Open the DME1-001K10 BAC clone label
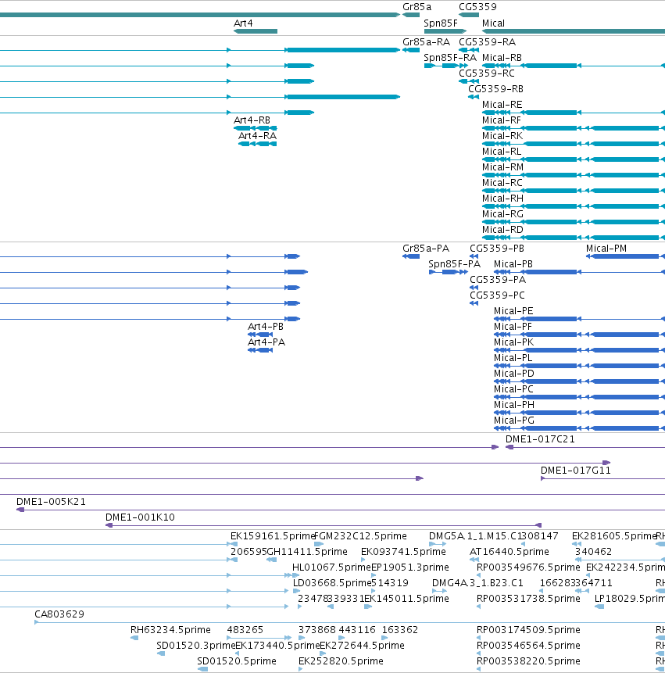 tap(141, 517)
